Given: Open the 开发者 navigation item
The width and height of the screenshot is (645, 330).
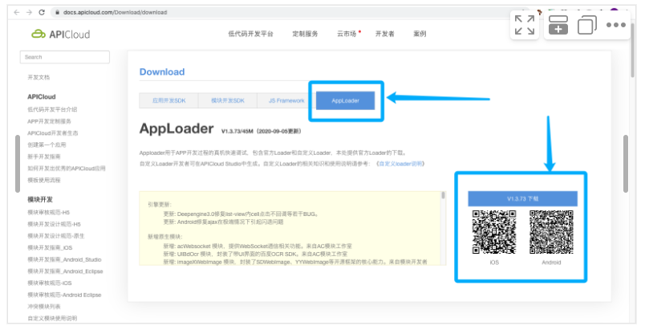Looking at the screenshot, I should [384, 34].
